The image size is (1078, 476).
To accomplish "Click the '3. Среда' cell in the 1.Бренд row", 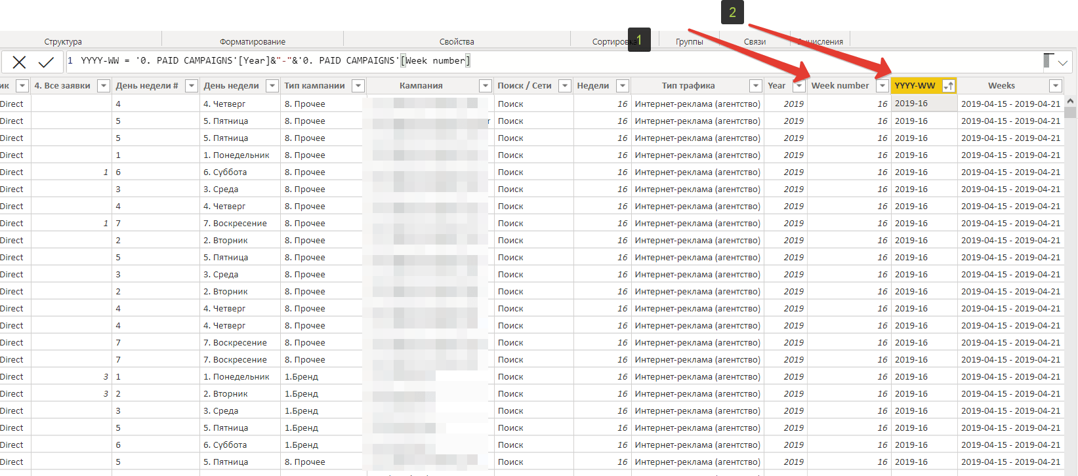I will click(240, 411).
